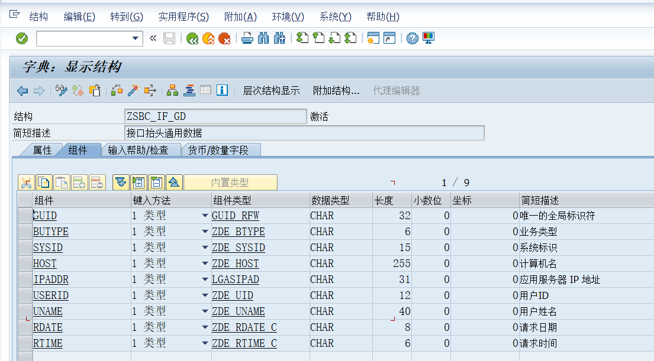Select the row selector for GUID row
Screen dimensions: 654x361
point(25,216)
